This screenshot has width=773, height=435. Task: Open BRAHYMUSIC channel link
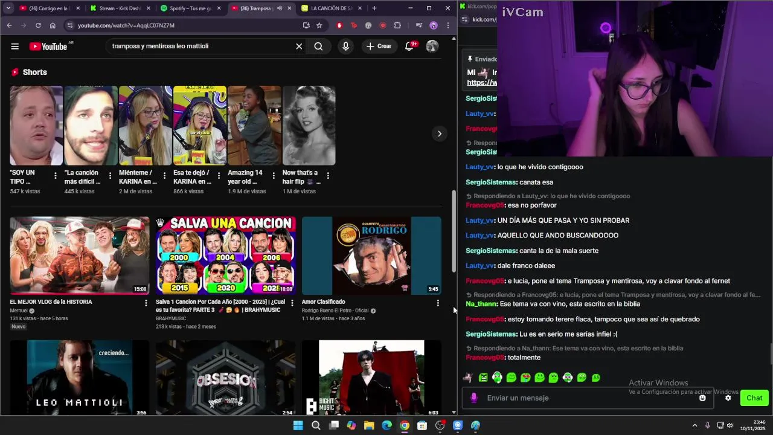point(171,318)
